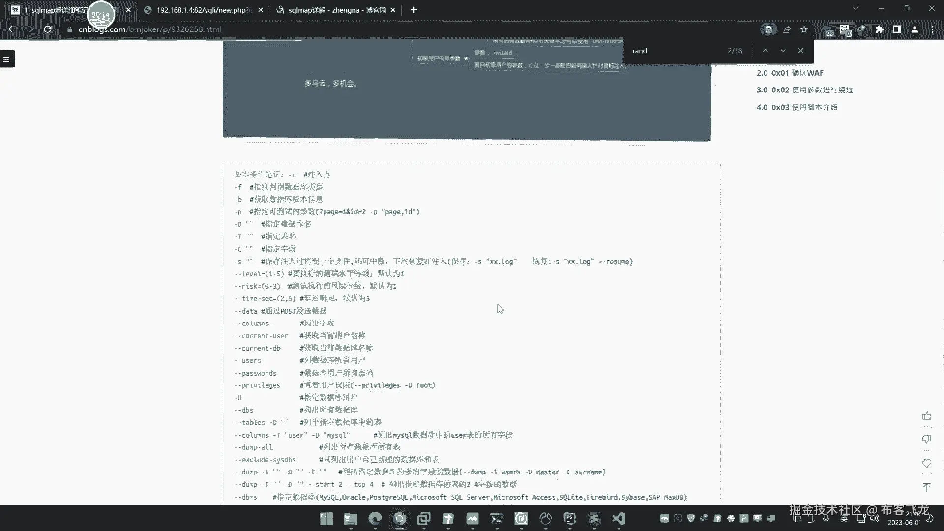Go to the previous find result
Viewport: 944px width, 531px height.
765,51
